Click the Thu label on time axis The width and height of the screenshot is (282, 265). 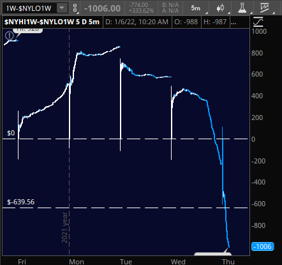(x=228, y=262)
